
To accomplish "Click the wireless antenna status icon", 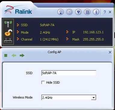I will 8,24.
